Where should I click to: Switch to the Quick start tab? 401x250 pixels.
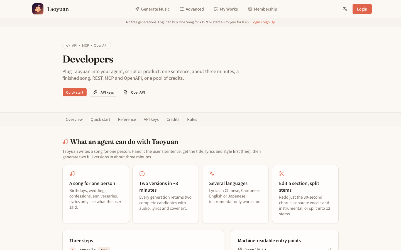100,119
